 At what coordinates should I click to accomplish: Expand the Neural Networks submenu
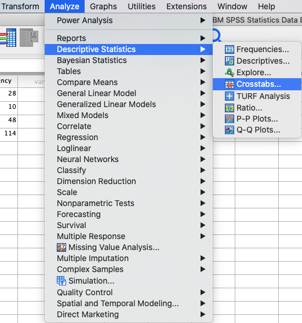pyautogui.click(x=129, y=159)
